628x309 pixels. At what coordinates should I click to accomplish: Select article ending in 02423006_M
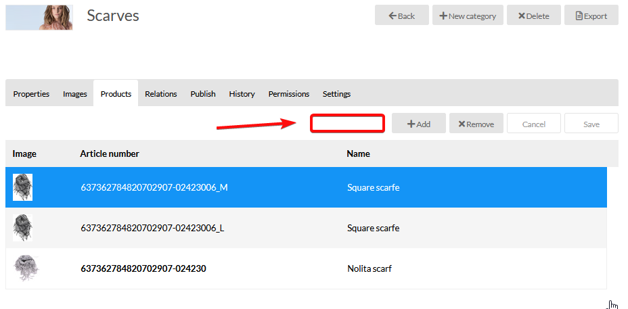tap(154, 187)
